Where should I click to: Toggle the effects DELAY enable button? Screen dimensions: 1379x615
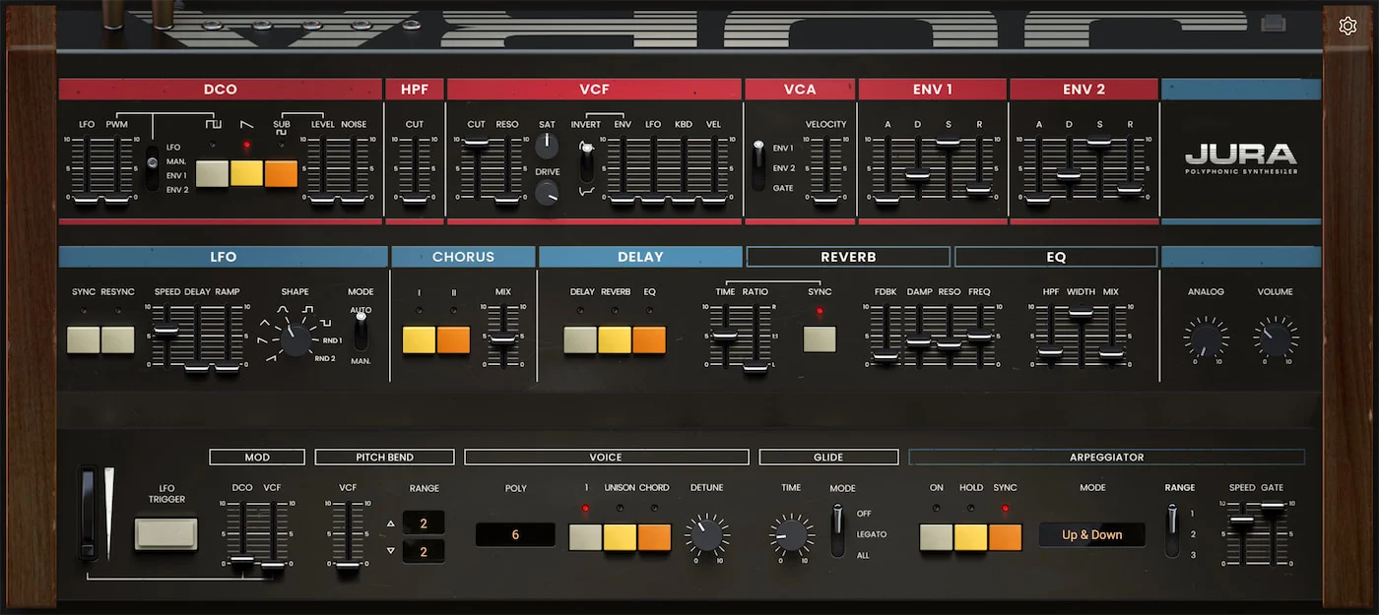click(x=580, y=339)
